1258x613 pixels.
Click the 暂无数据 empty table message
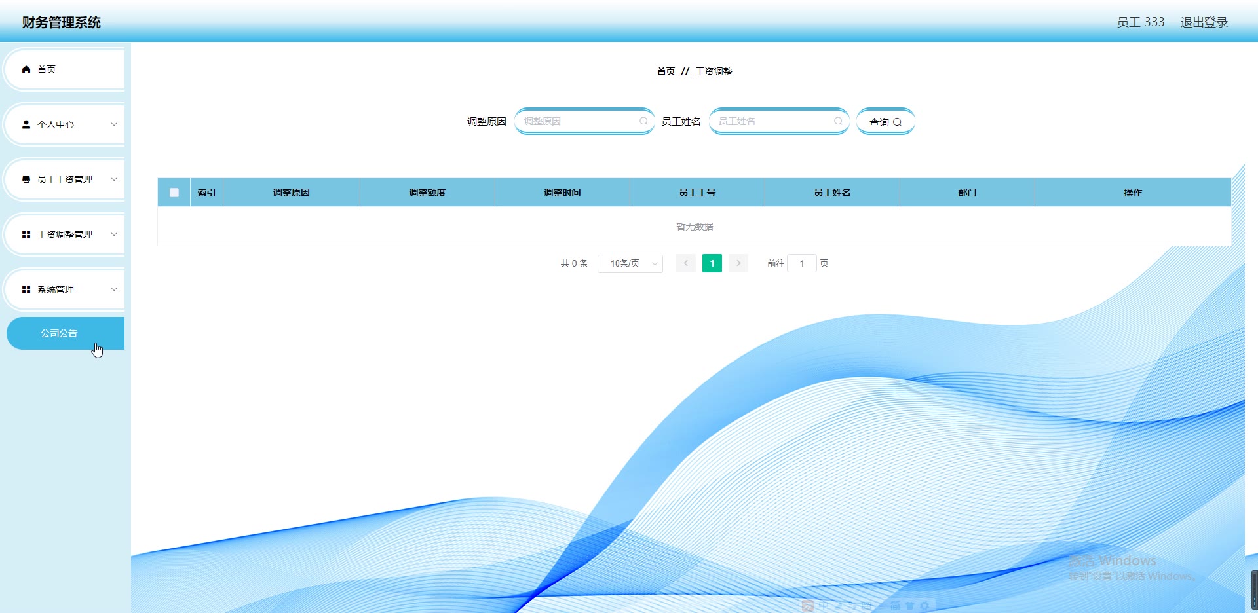tap(695, 227)
